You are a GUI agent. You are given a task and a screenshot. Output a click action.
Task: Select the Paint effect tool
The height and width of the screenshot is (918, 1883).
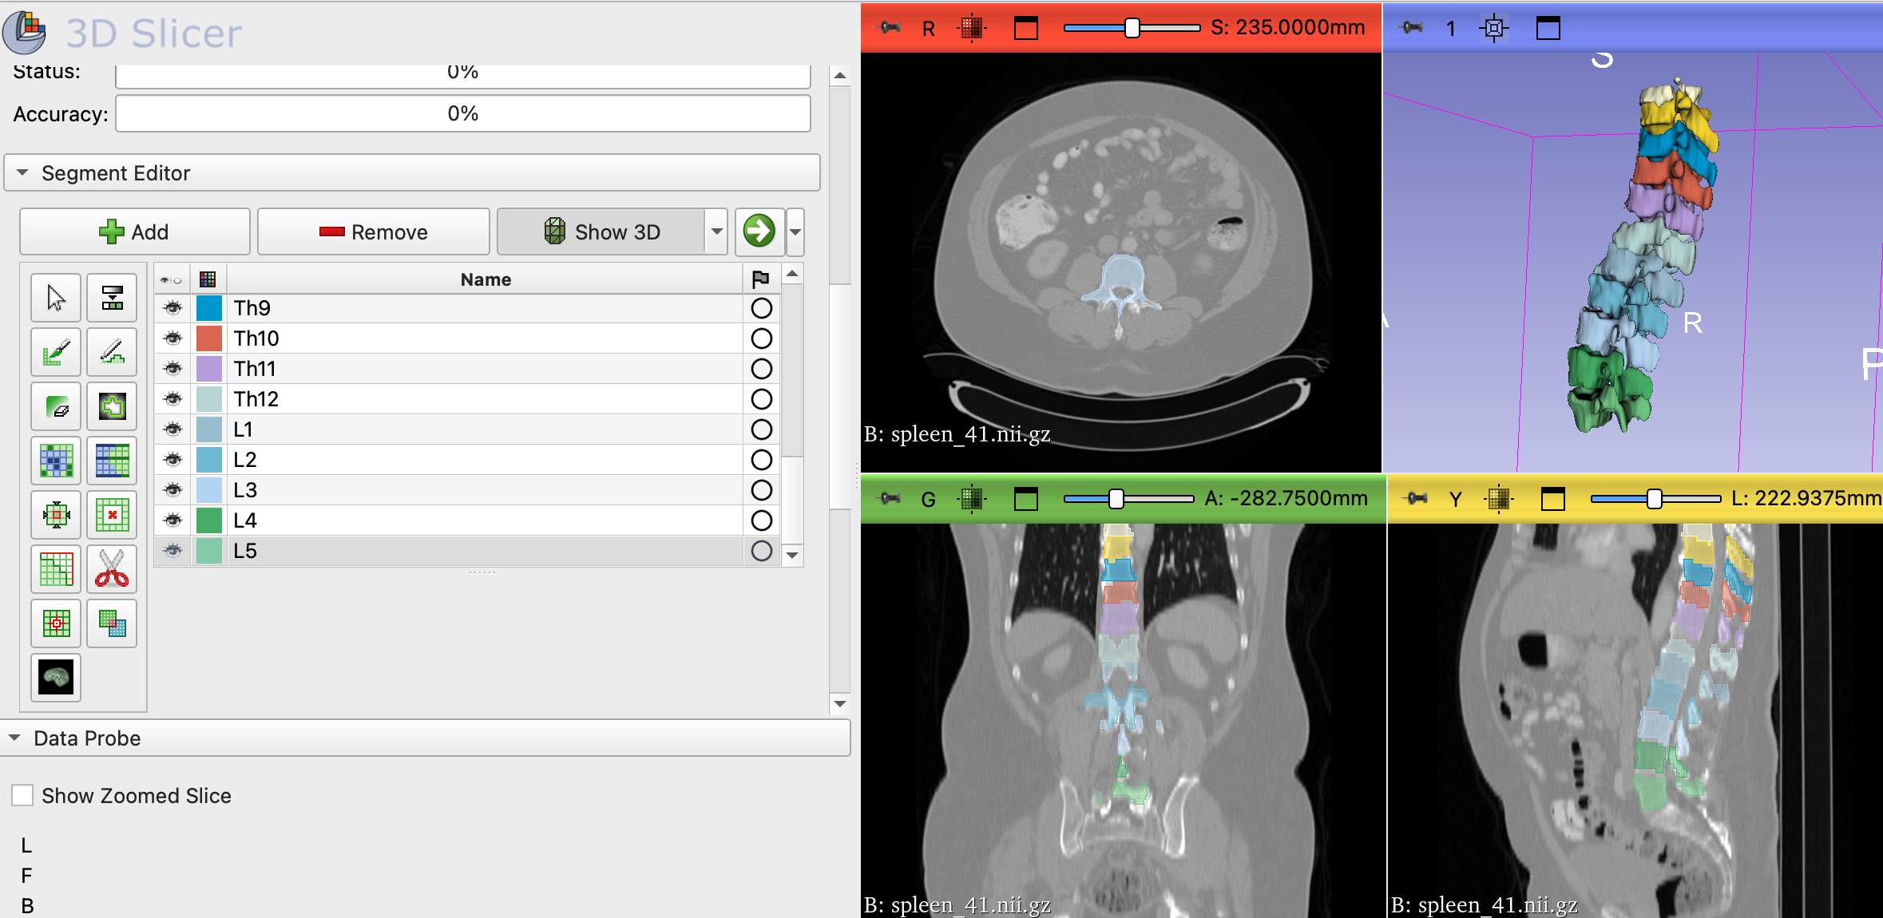point(56,352)
